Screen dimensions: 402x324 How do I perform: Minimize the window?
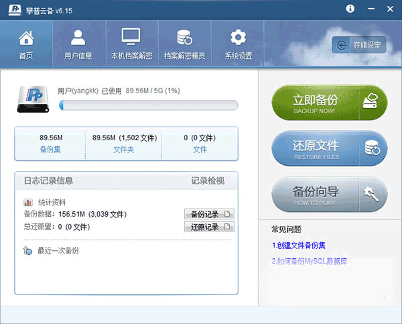click(x=371, y=9)
